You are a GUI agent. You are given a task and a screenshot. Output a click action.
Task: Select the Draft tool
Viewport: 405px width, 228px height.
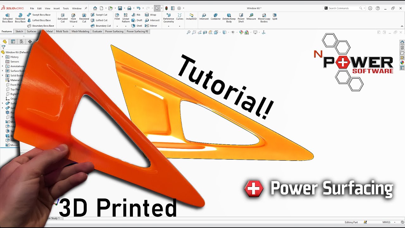point(137,20)
